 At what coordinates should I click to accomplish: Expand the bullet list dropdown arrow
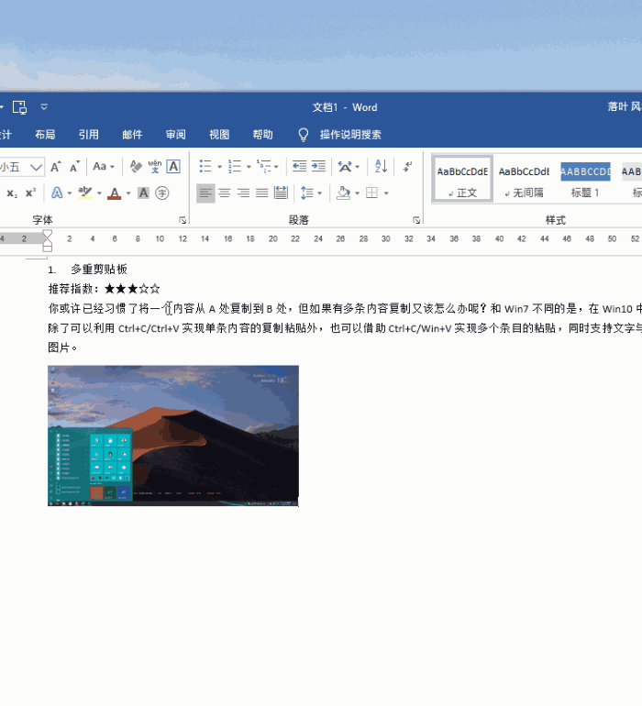(x=219, y=168)
